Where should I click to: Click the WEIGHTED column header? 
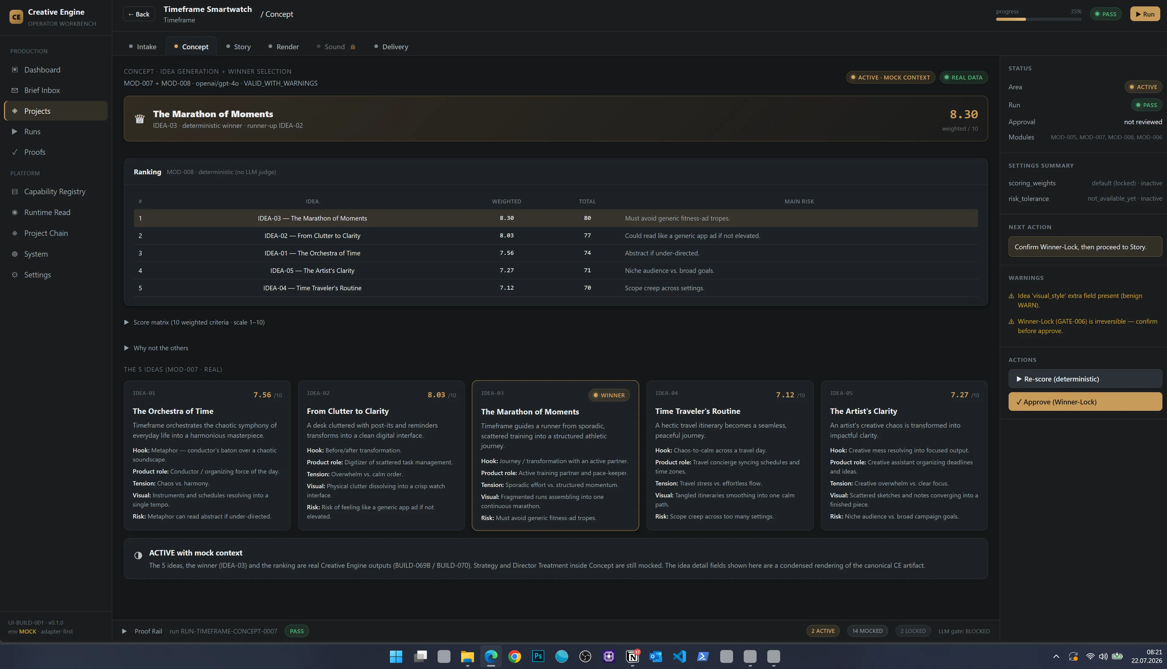click(506, 201)
